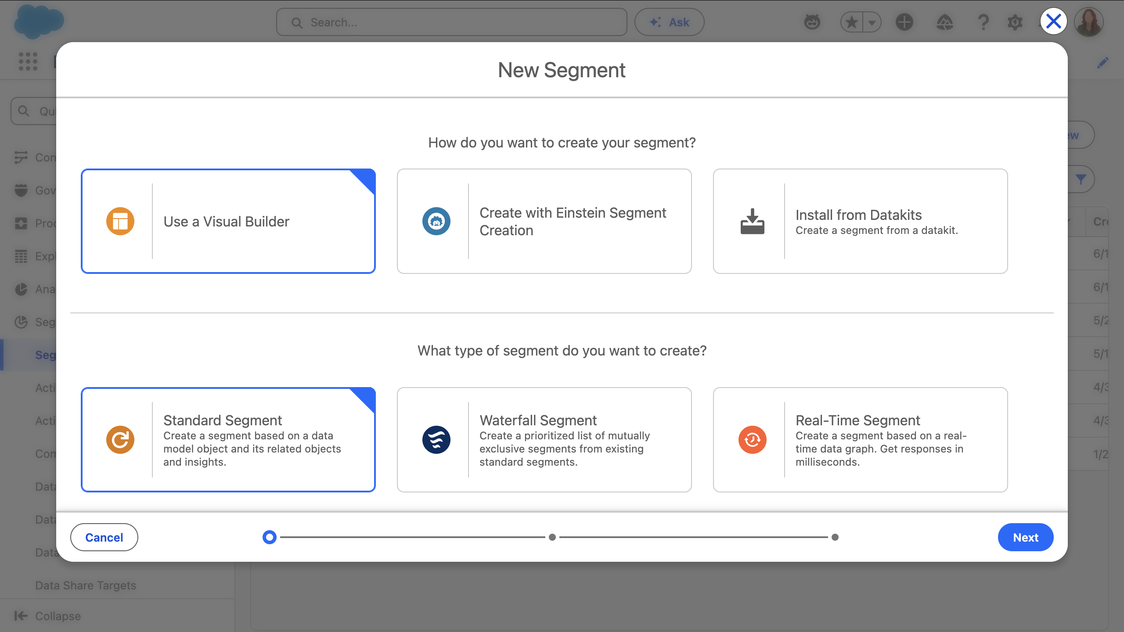This screenshot has width=1124, height=632.
Task: Click the filter funnel icon on the list
Action: 1081,179
